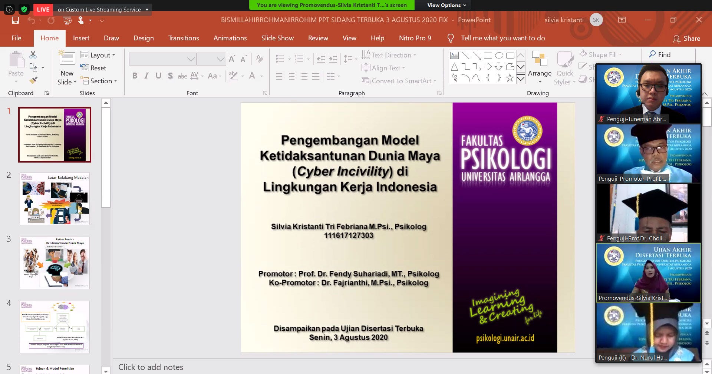The width and height of the screenshot is (712, 374).
Task: Start the slide show from beginning icon
Action: coord(67,20)
